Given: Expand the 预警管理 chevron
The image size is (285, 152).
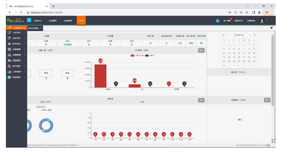Looking at the screenshot, I should 24,61.
